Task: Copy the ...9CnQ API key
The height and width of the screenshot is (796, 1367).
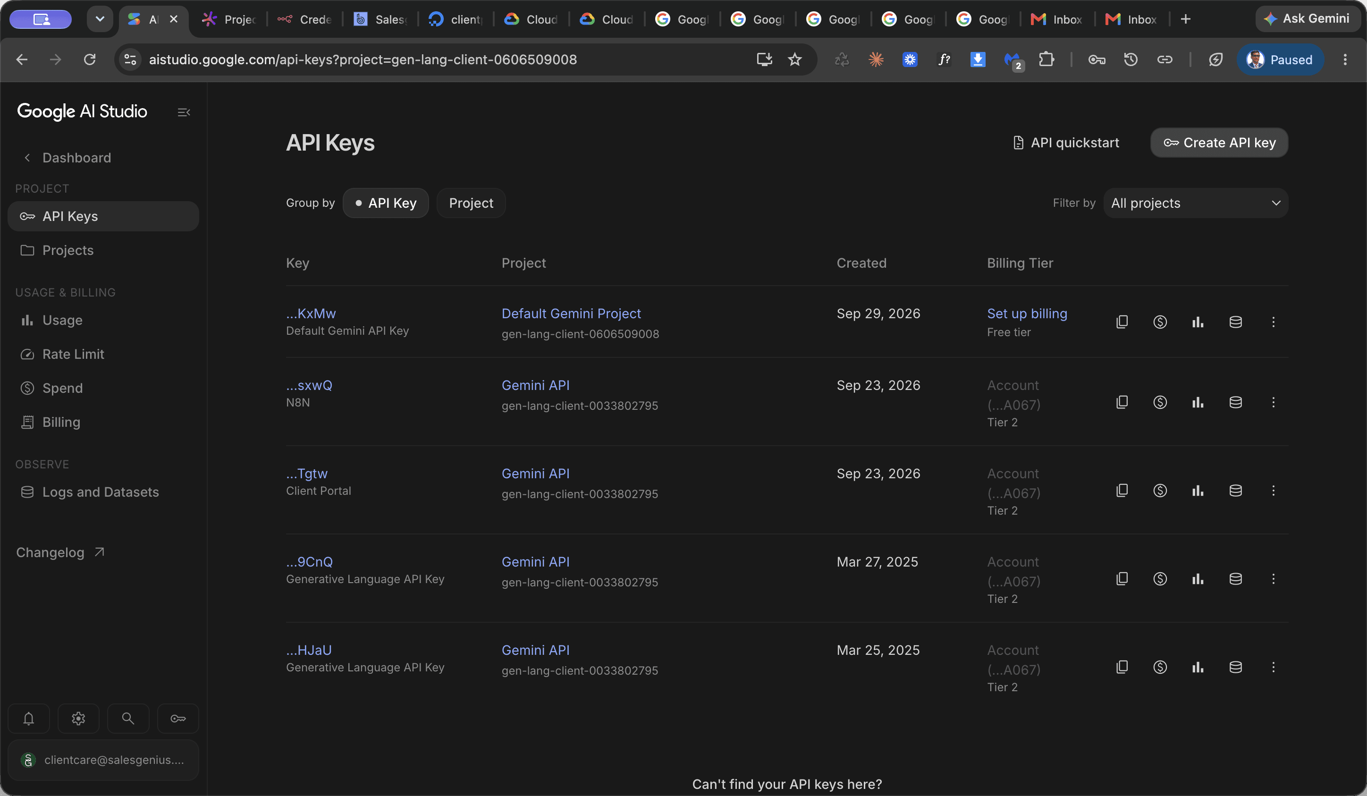Action: pyautogui.click(x=1122, y=579)
